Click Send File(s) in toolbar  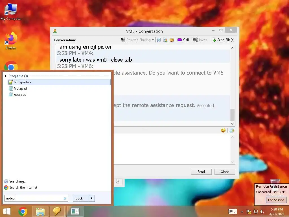(223, 40)
